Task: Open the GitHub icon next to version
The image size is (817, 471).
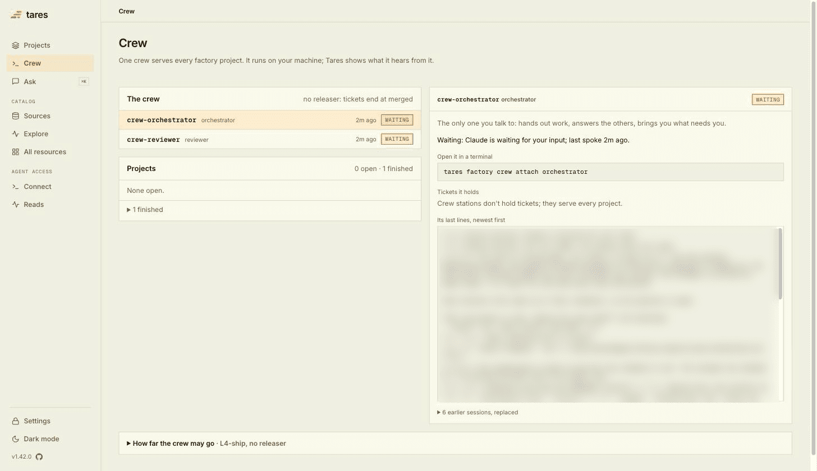Action: click(39, 456)
